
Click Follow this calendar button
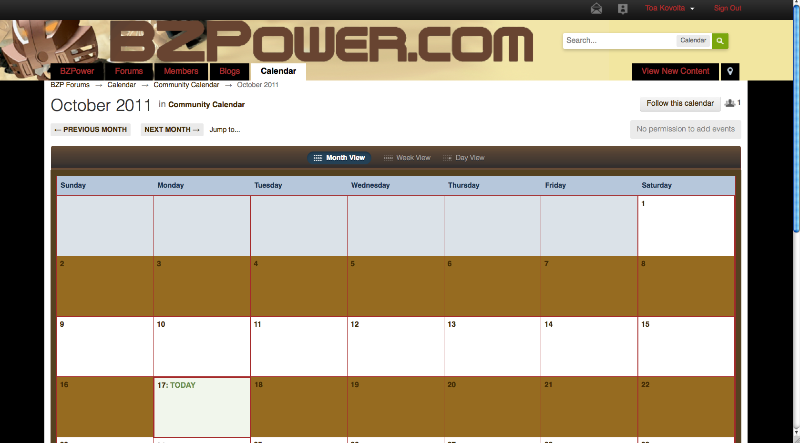680,103
